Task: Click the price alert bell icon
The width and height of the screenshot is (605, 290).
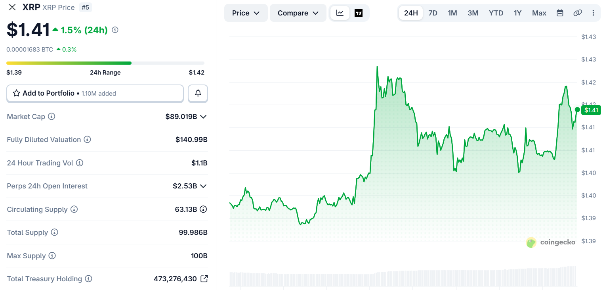Action: tap(198, 93)
